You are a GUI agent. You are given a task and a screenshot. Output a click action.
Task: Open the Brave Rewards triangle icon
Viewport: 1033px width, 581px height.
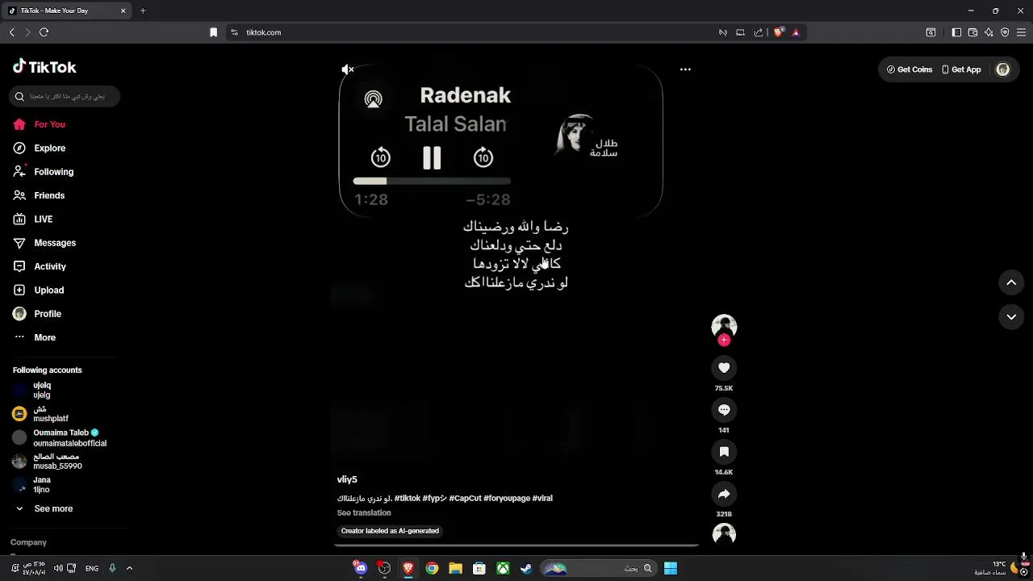pos(796,32)
